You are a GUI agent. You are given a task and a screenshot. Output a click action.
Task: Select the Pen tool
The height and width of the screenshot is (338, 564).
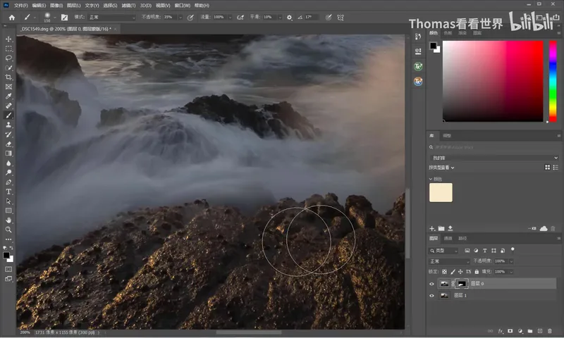tap(8, 182)
